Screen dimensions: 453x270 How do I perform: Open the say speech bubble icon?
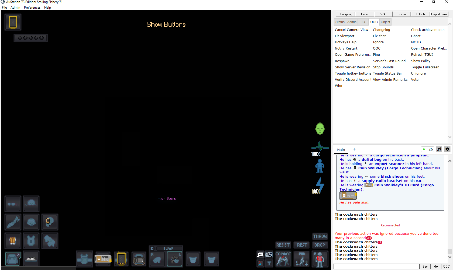coord(260,254)
